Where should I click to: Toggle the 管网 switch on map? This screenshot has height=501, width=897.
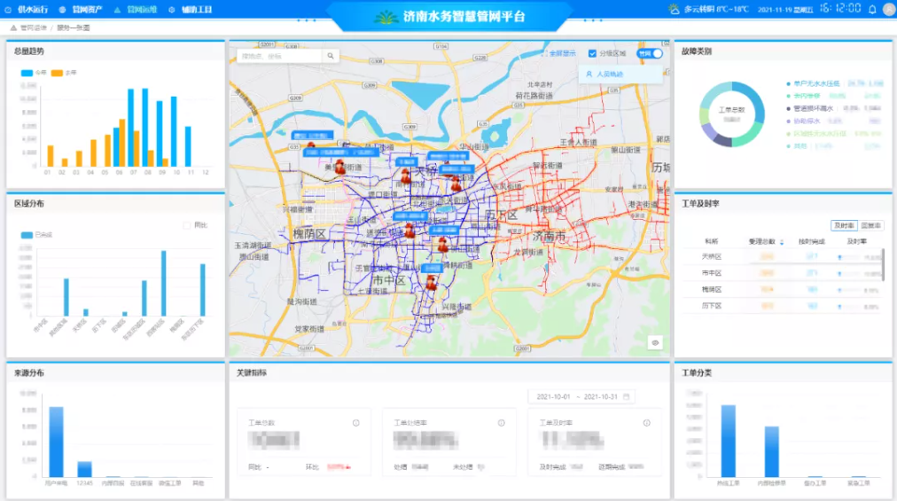pyautogui.click(x=650, y=53)
